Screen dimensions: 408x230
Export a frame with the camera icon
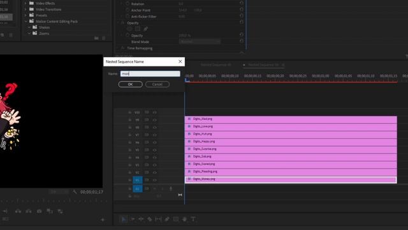coord(39,211)
